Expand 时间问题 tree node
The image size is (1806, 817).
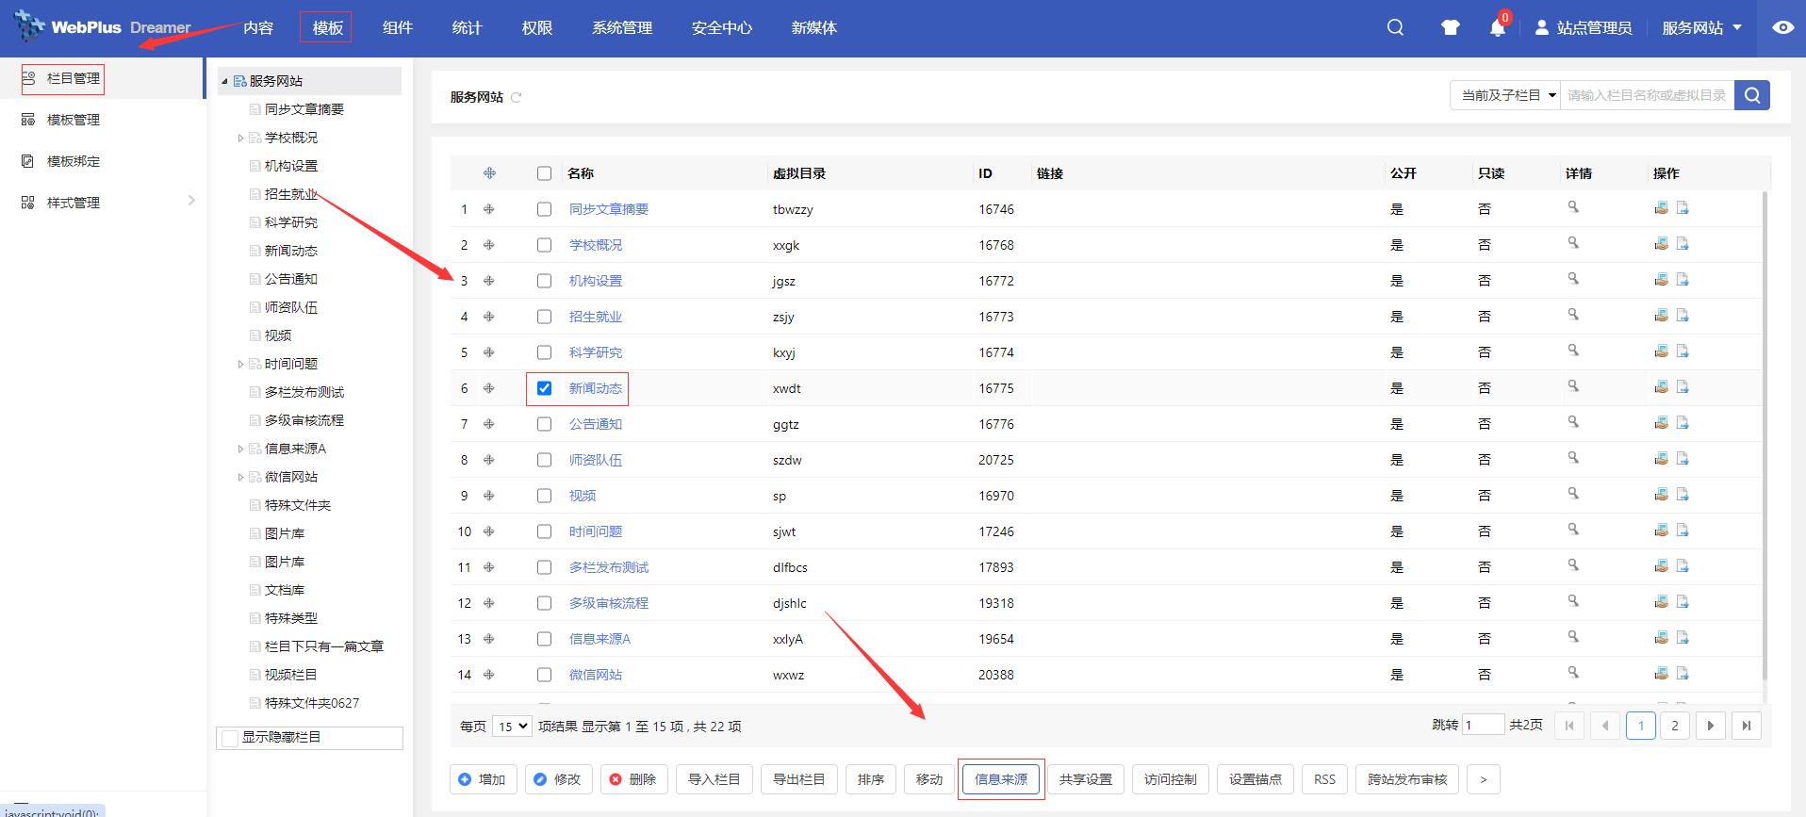click(240, 364)
